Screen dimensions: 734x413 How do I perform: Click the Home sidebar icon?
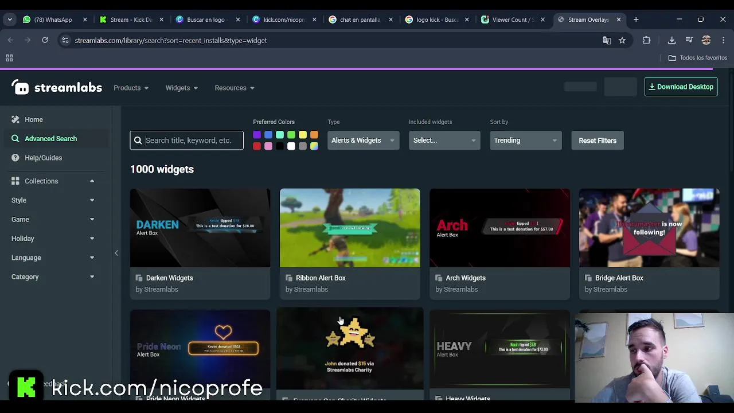coord(15,119)
